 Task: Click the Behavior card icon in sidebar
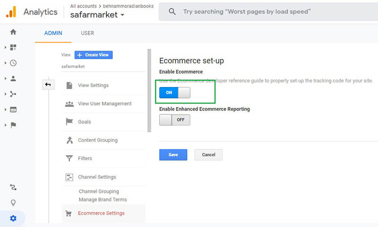tap(13, 110)
